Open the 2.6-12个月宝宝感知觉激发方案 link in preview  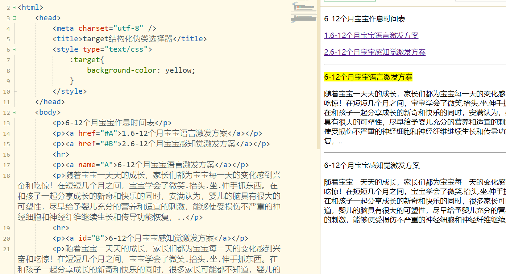click(x=375, y=52)
